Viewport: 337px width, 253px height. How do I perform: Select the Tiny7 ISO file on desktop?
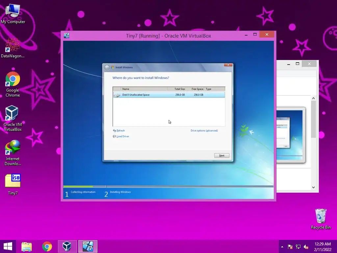coord(13,184)
